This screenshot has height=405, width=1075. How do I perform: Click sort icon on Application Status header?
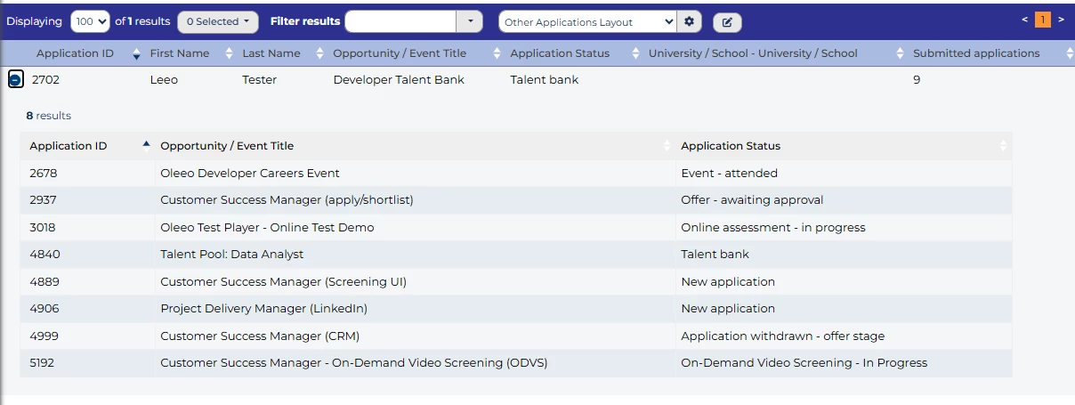(x=634, y=53)
